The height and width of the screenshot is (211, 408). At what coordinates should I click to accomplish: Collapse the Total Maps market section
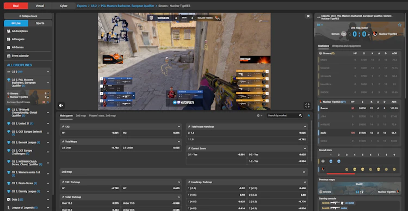coord(179,142)
